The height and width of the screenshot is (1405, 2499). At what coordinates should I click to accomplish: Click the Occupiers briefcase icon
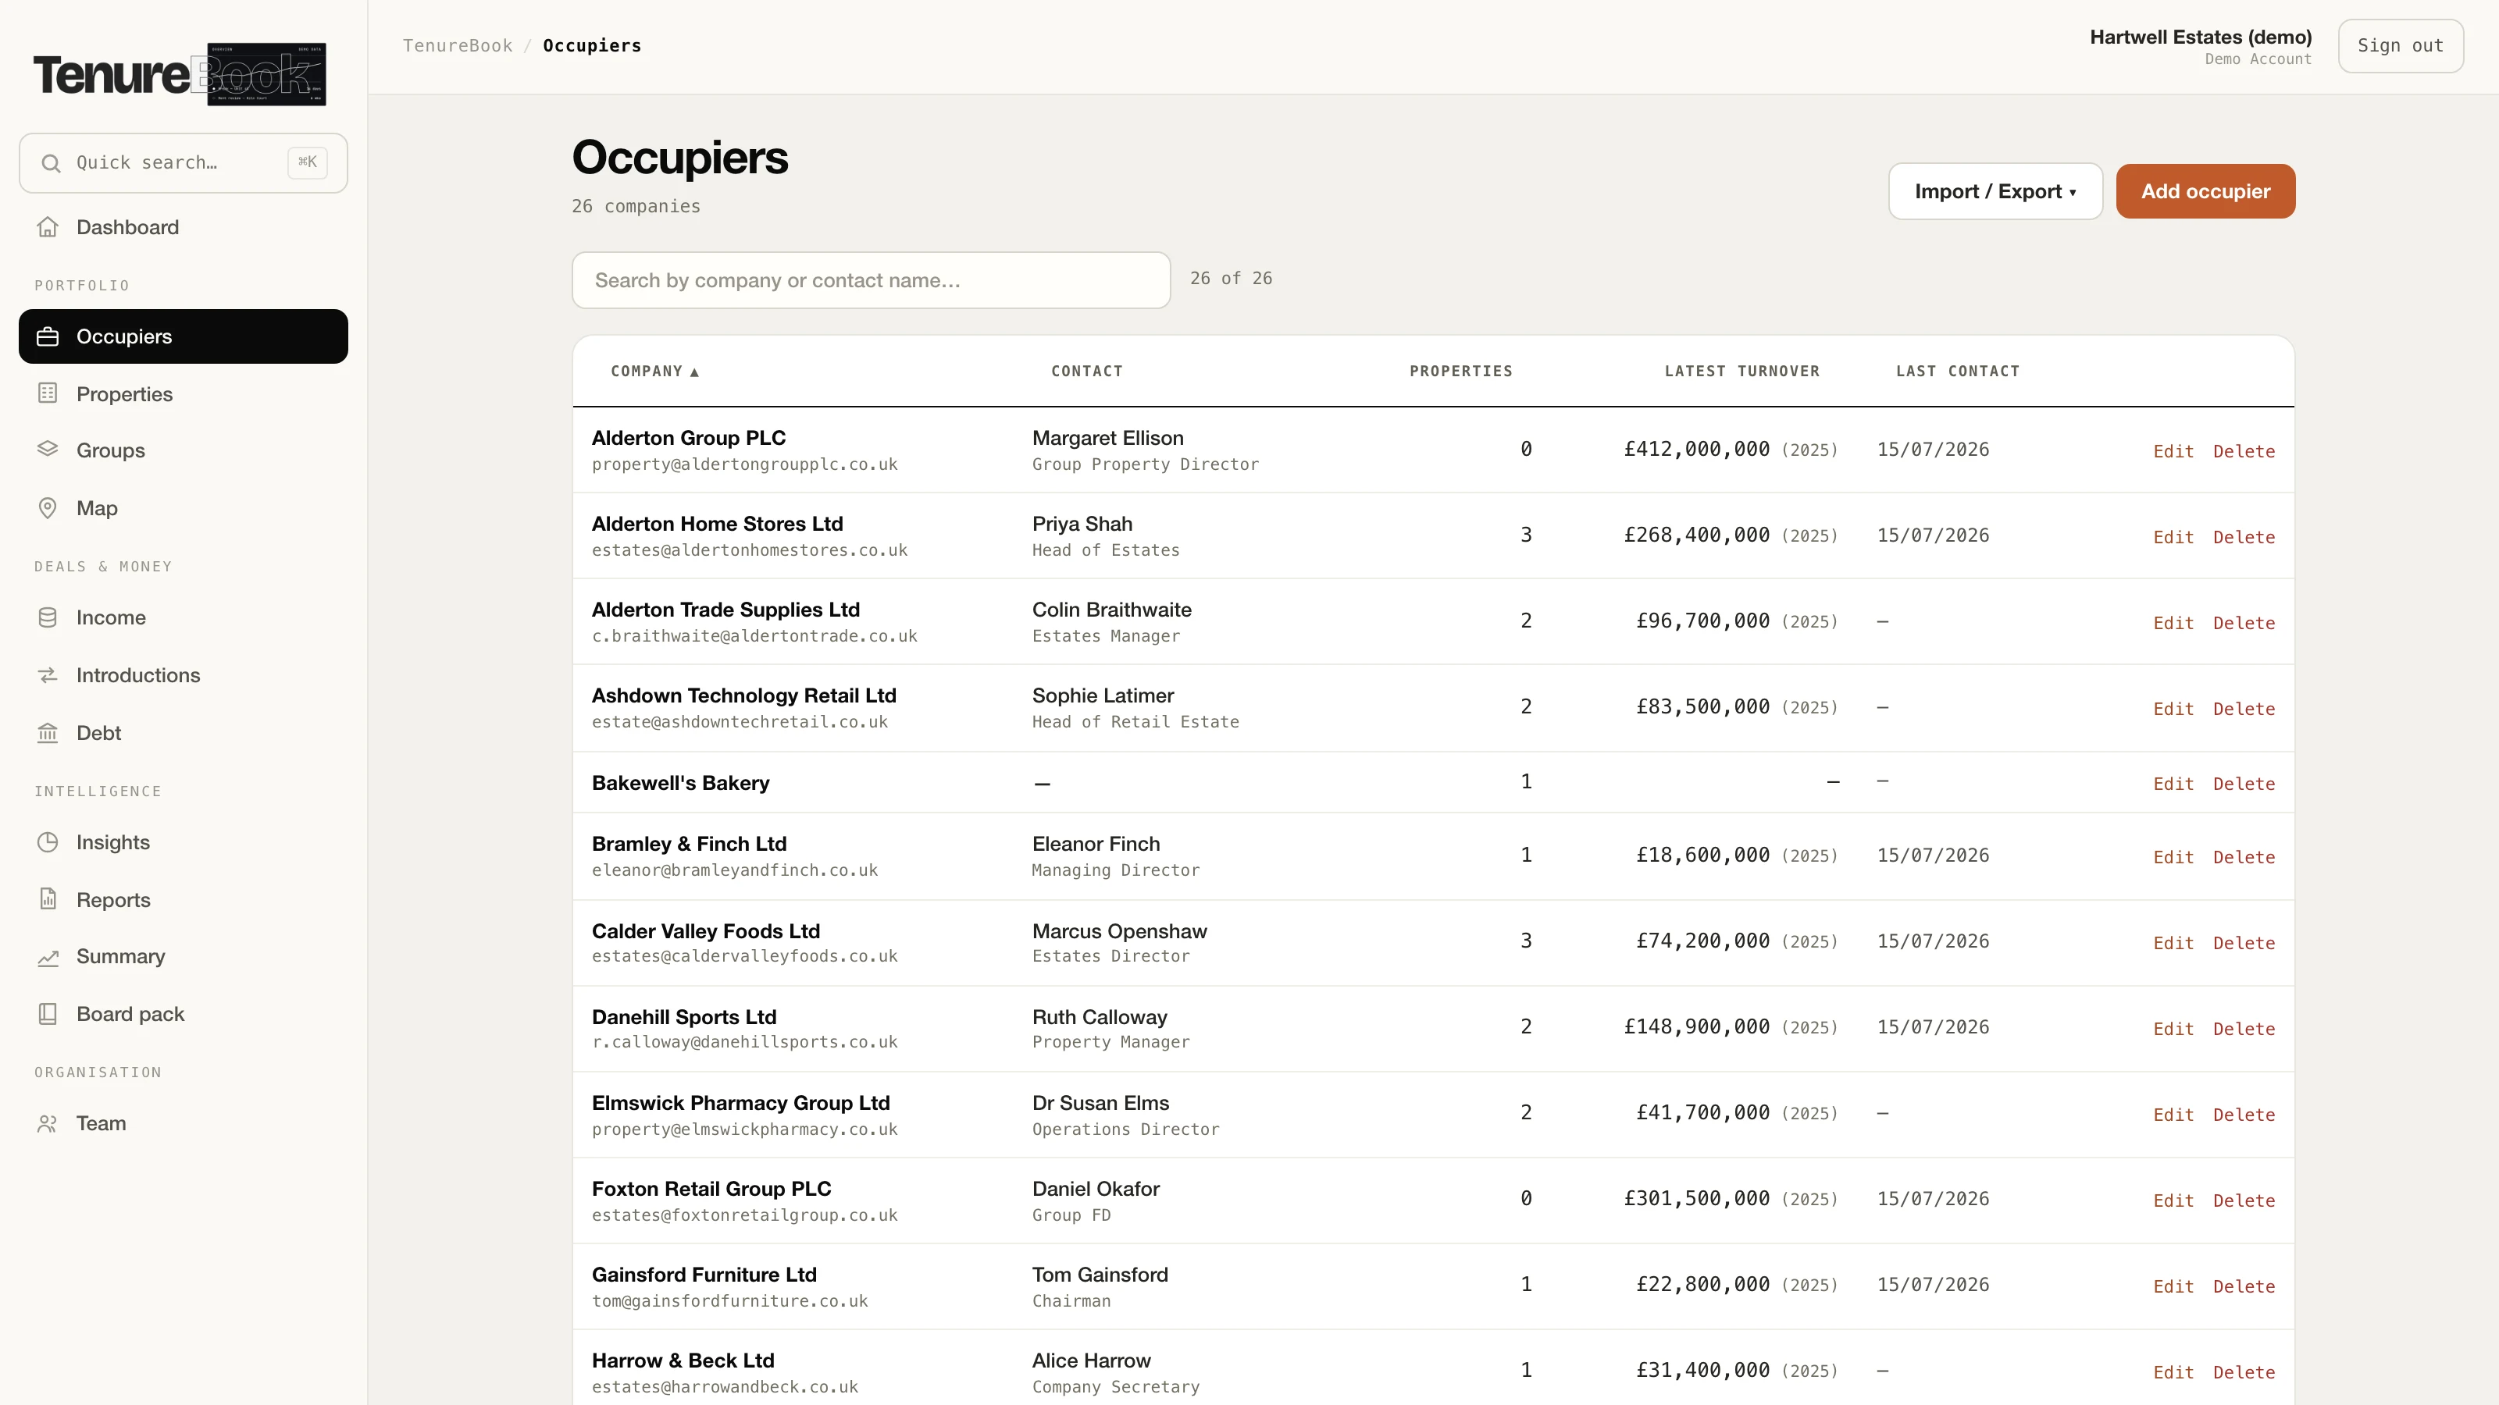48,336
